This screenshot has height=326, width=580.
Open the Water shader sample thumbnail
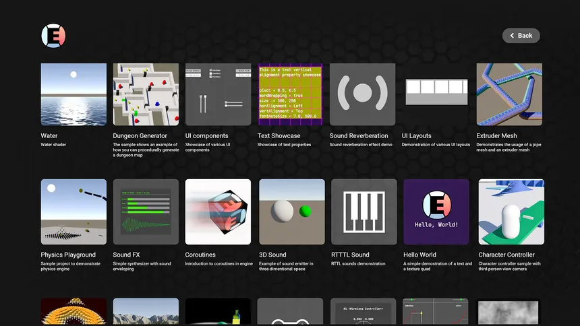74,94
